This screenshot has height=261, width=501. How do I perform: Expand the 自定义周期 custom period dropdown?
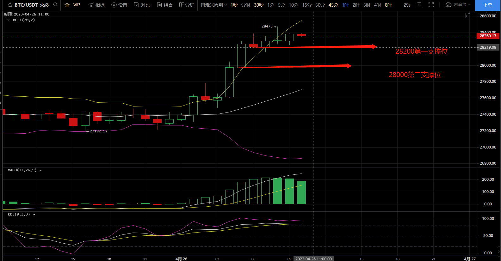(214, 5)
